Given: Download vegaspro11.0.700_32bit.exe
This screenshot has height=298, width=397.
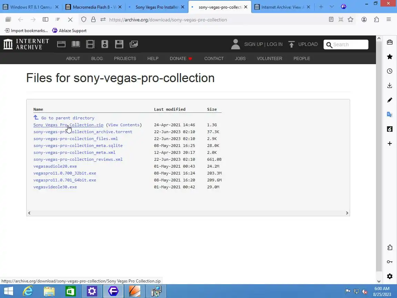Looking at the screenshot, I should click(x=65, y=173).
